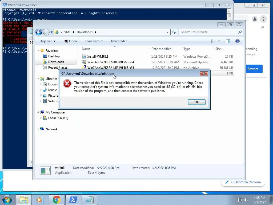Open the notepad-style taskbar app

coord(90,200)
